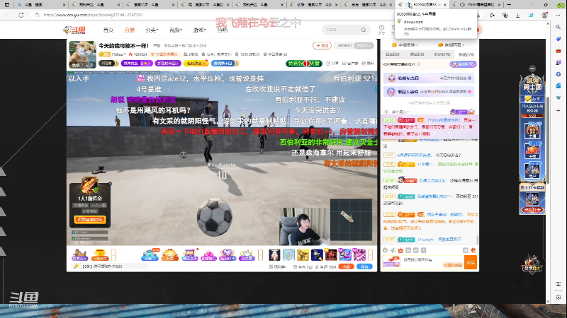This screenshot has width=567, height=318.
Task: Open the 最强勇士团 floating banner
Action: click(x=532, y=84)
